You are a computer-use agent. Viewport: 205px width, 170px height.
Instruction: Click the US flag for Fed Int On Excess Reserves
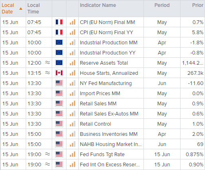click(x=59, y=164)
